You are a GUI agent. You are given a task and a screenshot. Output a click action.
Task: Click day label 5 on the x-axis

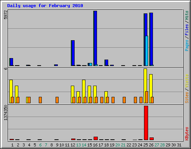point(35,145)
